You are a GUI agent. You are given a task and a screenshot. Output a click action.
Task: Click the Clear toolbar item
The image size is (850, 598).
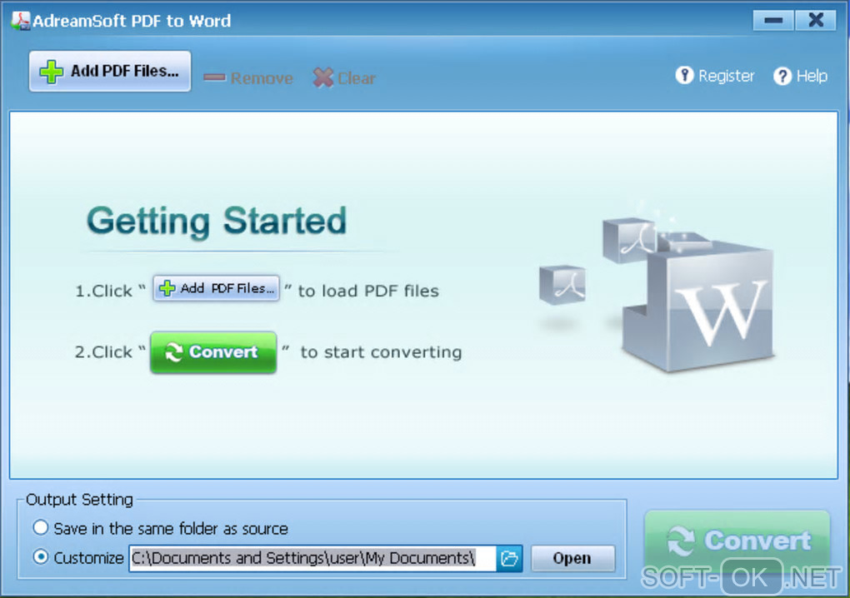click(344, 78)
